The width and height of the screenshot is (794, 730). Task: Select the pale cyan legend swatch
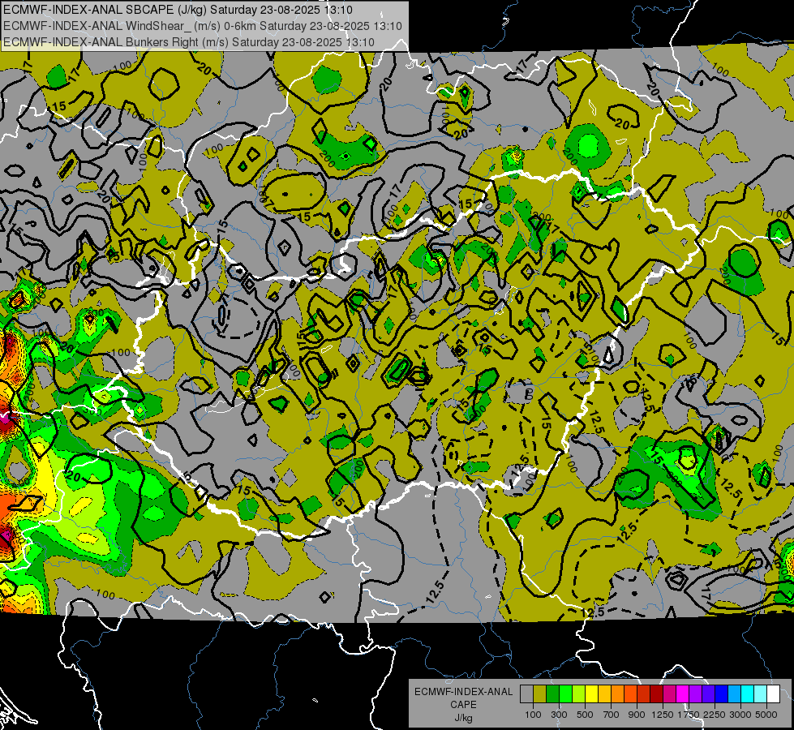tap(761, 693)
